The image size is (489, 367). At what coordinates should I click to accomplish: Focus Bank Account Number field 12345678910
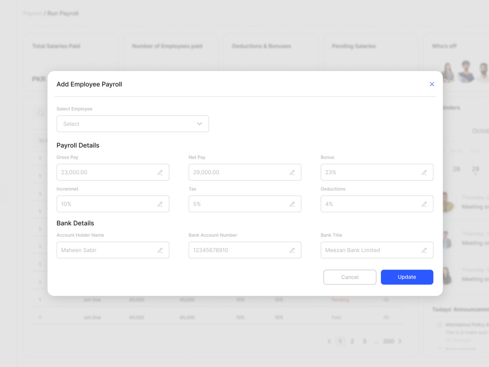[245, 250]
